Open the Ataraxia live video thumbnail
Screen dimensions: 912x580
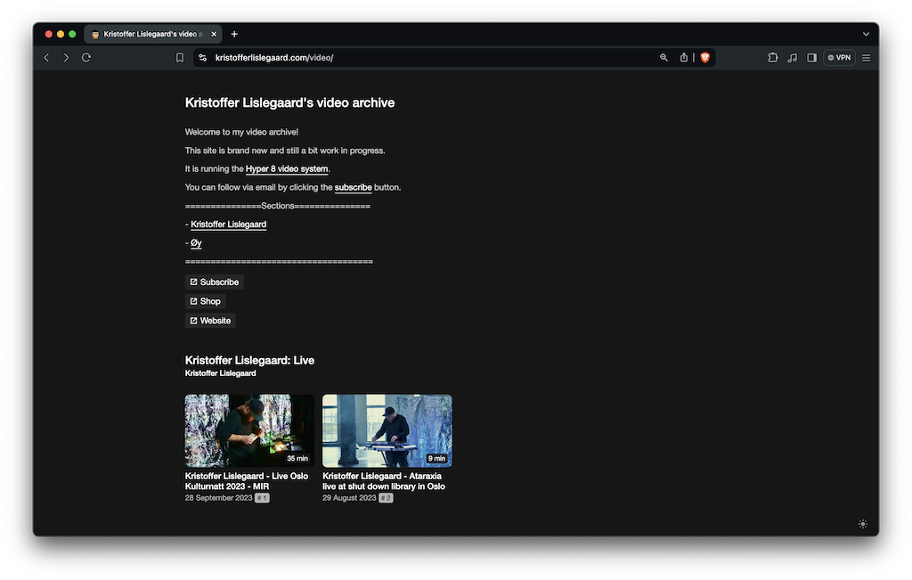point(387,430)
